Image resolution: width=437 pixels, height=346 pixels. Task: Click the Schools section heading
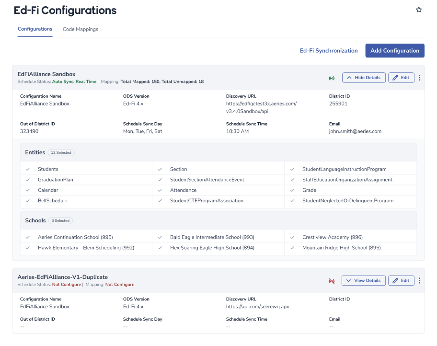point(35,220)
